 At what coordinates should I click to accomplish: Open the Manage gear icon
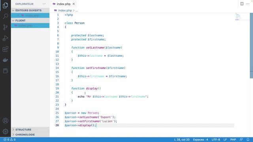(x=5, y=131)
